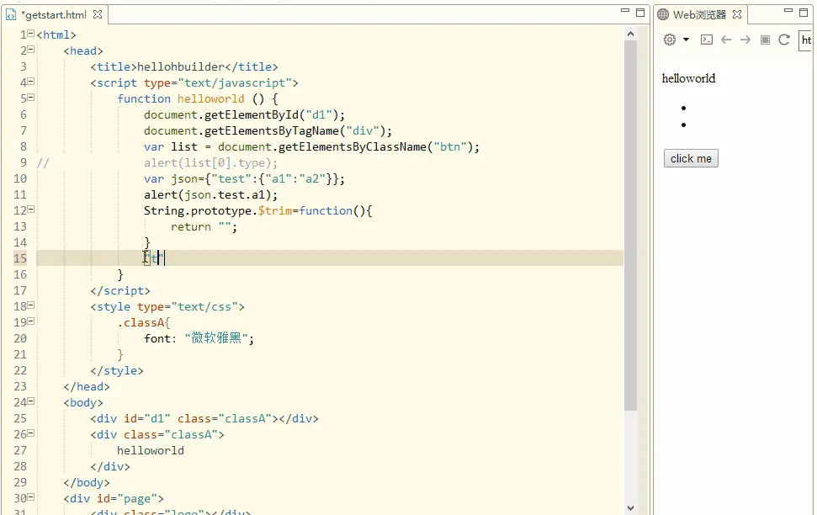Close the Web浏览器 tab
Image resolution: width=817 pixels, height=515 pixels.
click(x=737, y=14)
